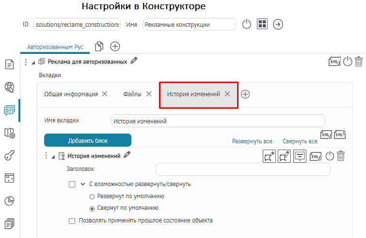366x238 pixels.
Task: Click the trash icon in История изменений block
Action: (x=341, y=156)
